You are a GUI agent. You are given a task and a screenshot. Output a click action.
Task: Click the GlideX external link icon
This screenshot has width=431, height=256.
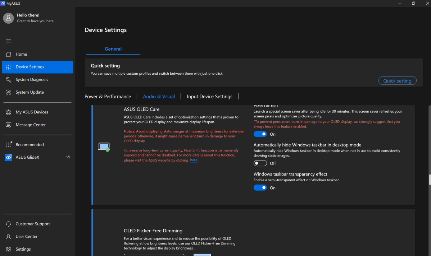click(68, 158)
